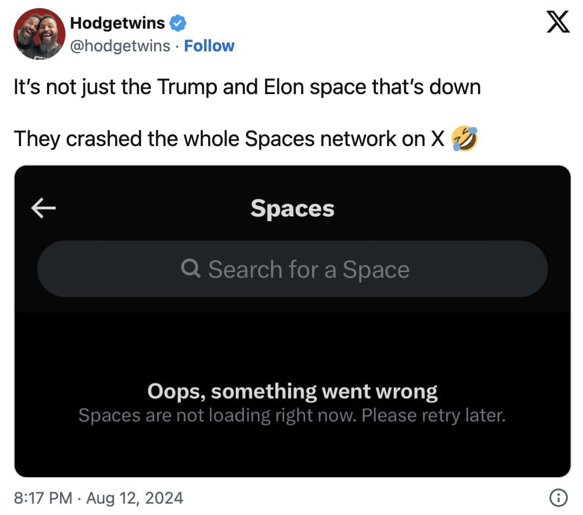Click the laughing emoji in tweet
The width and height of the screenshot is (583, 515).
point(463,139)
